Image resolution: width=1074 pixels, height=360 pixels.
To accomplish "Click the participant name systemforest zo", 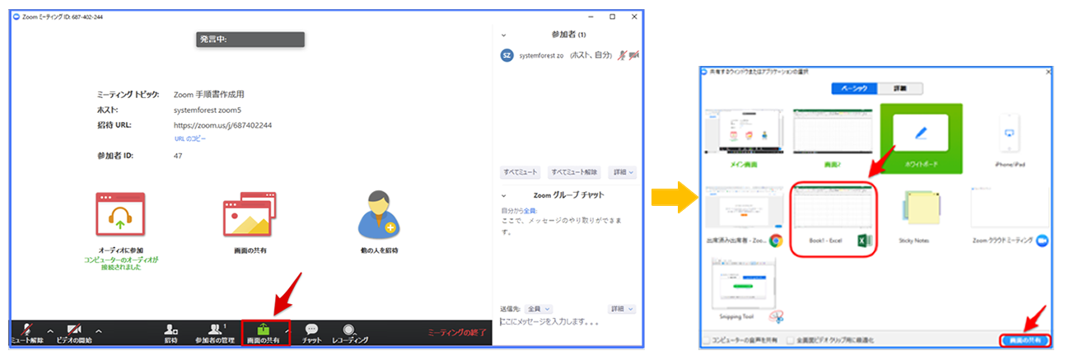I will (543, 55).
